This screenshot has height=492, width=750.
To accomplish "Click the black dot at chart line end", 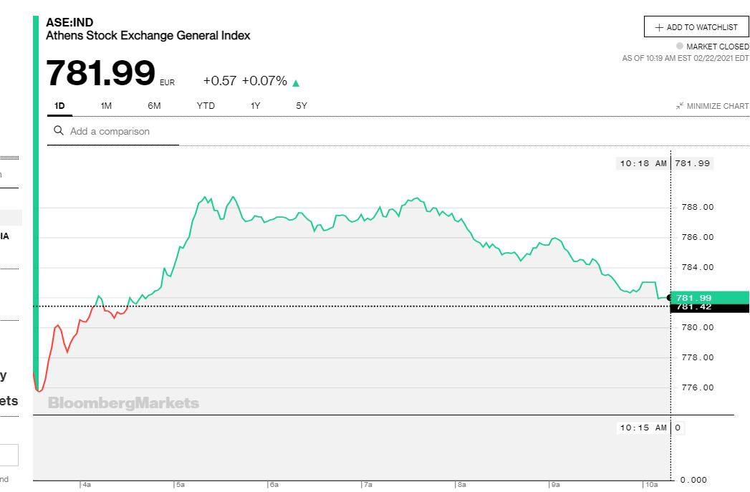I will (x=669, y=297).
